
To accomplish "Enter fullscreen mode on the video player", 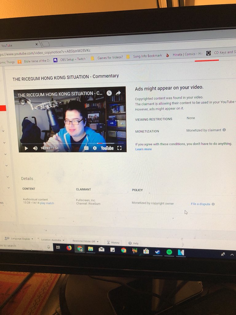I will tap(120, 148).
